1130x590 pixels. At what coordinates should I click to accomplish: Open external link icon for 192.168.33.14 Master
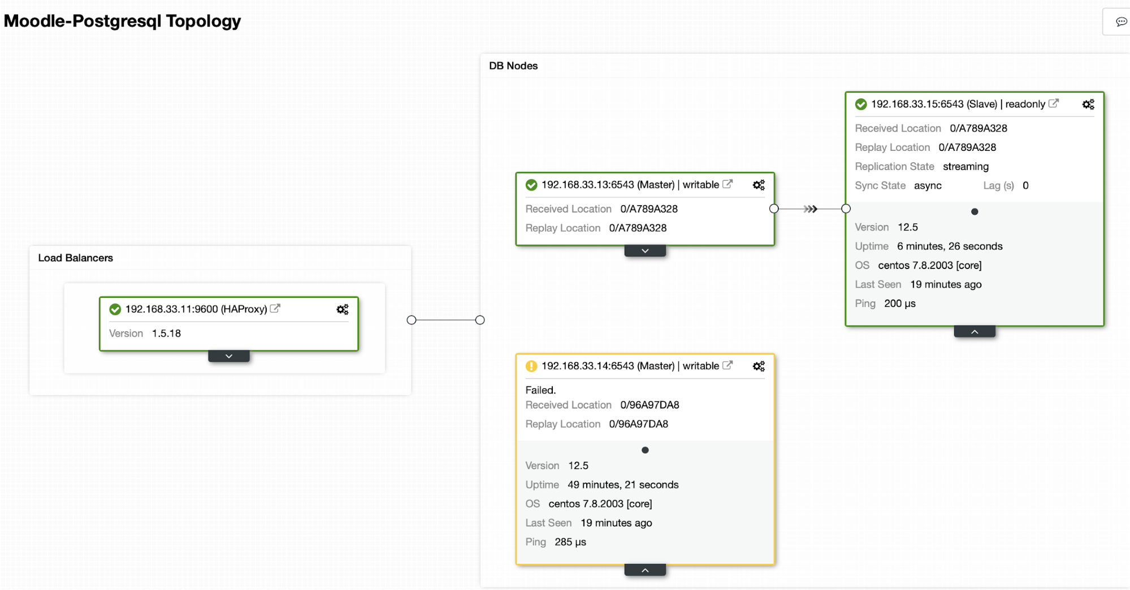click(728, 365)
